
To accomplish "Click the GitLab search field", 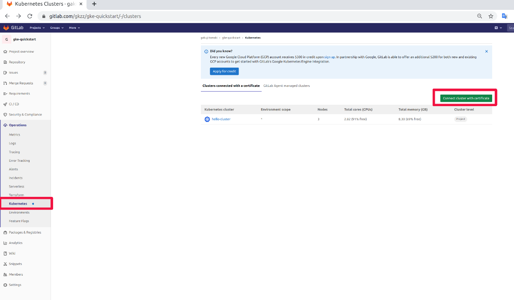I will click(x=511, y=28).
